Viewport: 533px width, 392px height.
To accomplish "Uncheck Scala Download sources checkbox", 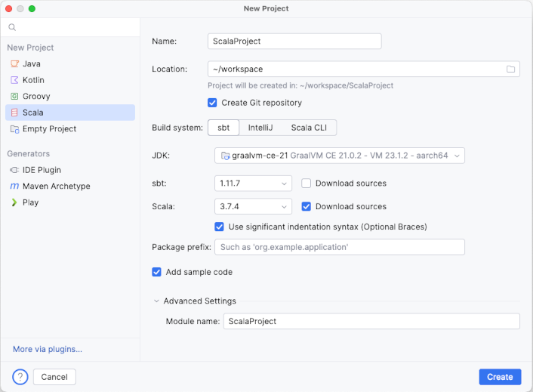I will click(306, 206).
